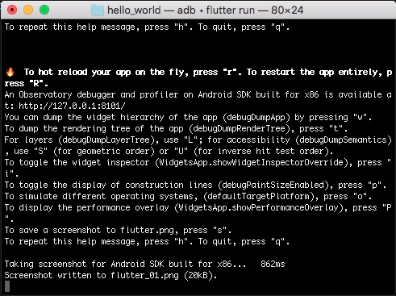Click the folder icon in title bar
Image resolution: width=396 pixels, height=296 pixels.
[98, 10]
